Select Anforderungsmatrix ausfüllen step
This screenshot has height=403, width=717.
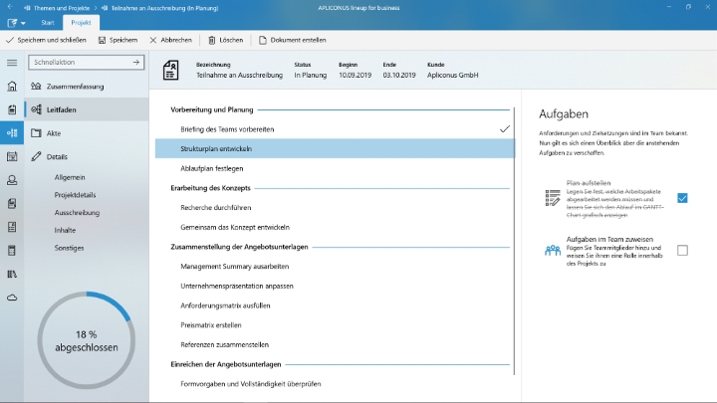click(x=335, y=305)
